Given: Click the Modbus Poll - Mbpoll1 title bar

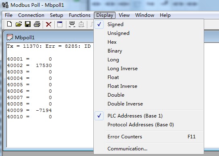Looking at the screenshot, I should click(x=37, y=5).
